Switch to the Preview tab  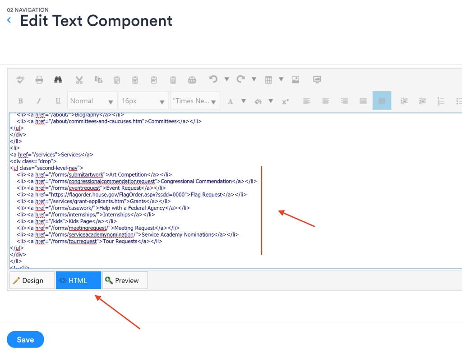pyautogui.click(x=125, y=280)
